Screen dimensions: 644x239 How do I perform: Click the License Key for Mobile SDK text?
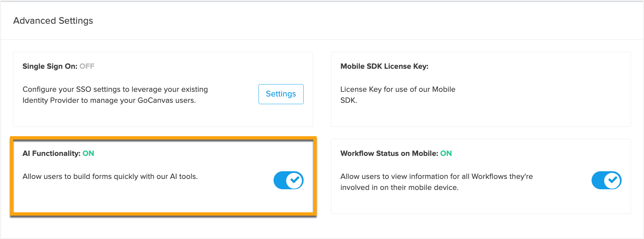pyautogui.click(x=397, y=94)
